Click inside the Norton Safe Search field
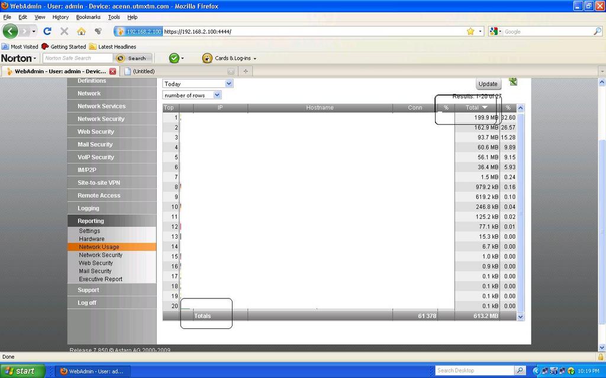606x378 pixels. (x=77, y=58)
